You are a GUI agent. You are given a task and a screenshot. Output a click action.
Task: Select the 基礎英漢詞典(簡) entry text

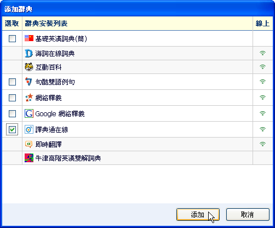(61, 38)
